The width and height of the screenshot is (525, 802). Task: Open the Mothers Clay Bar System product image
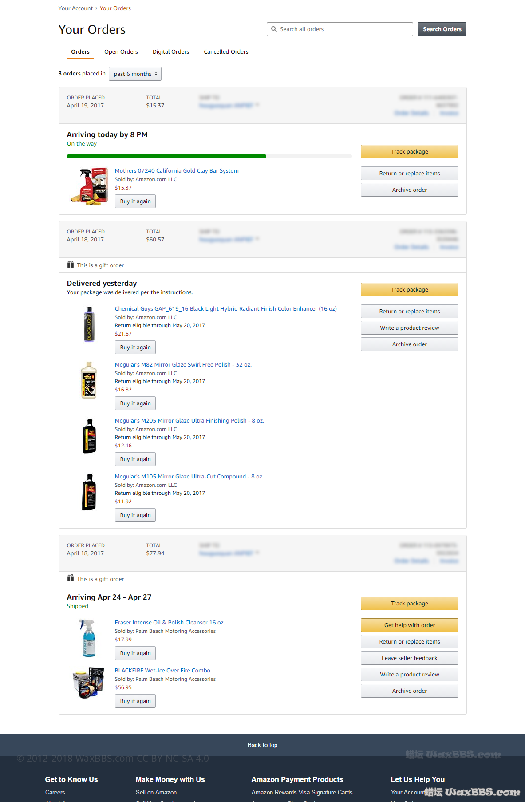coord(89,186)
